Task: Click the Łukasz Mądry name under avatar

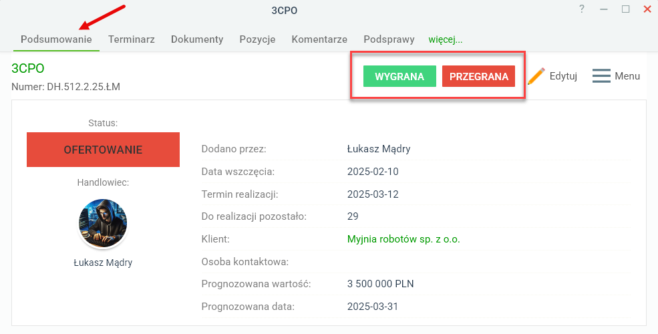Action: [103, 263]
